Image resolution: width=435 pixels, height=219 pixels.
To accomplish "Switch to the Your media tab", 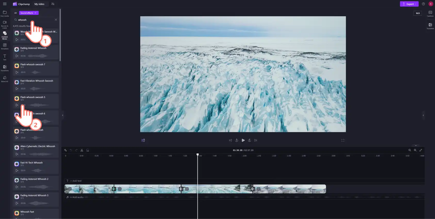I will [5, 14].
